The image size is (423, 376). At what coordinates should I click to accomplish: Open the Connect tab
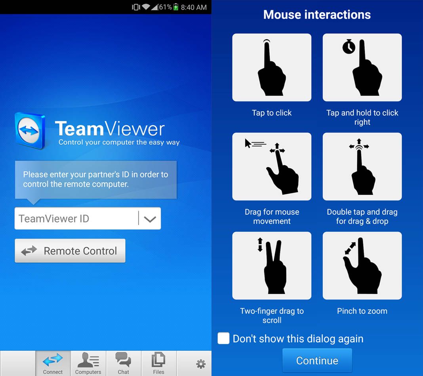53,363
